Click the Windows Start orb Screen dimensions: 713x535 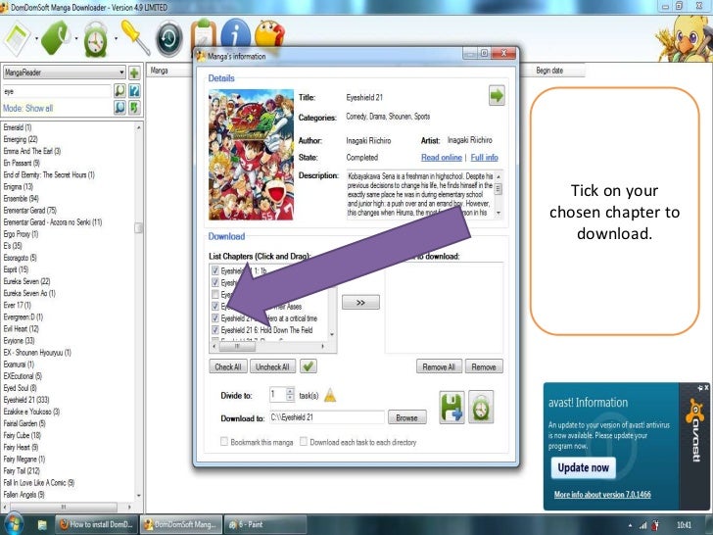click(13, 524)
